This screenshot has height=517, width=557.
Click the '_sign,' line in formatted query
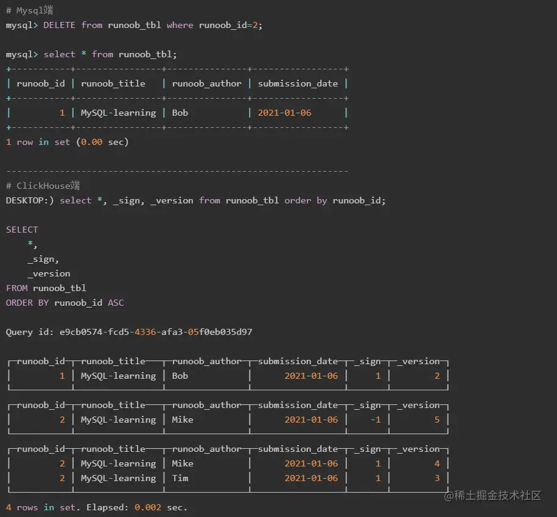coord(43,259)
